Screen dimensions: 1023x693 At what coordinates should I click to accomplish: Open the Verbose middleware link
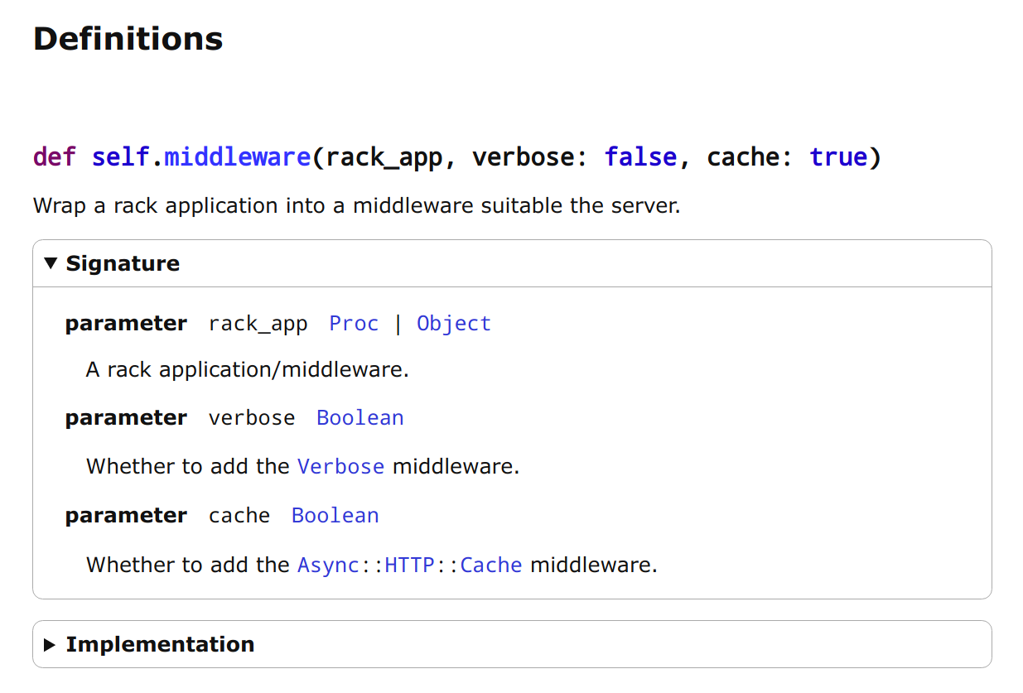[340, 467]
